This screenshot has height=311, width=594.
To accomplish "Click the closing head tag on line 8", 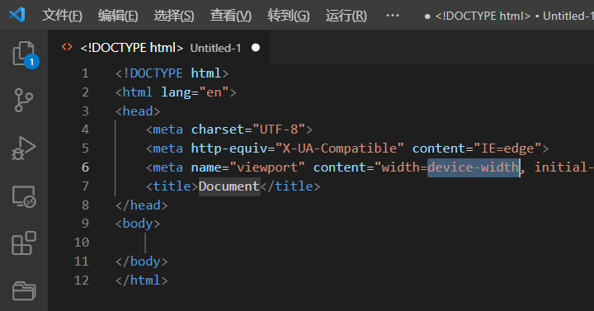I will tap(142, 205).
